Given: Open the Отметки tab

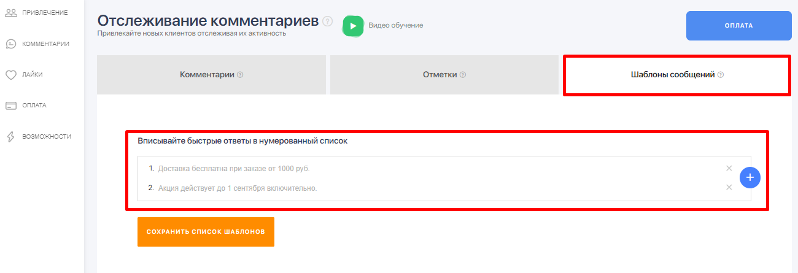Looking at the screenshot, I should coord(444,75).
